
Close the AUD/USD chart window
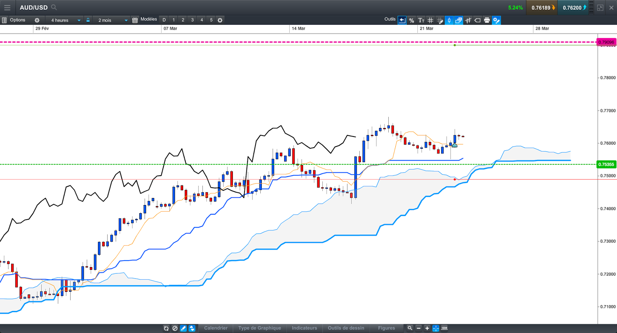611,7
